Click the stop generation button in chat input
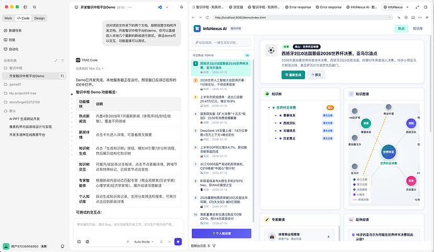434x252 pixels. click(x=178, y=242)
